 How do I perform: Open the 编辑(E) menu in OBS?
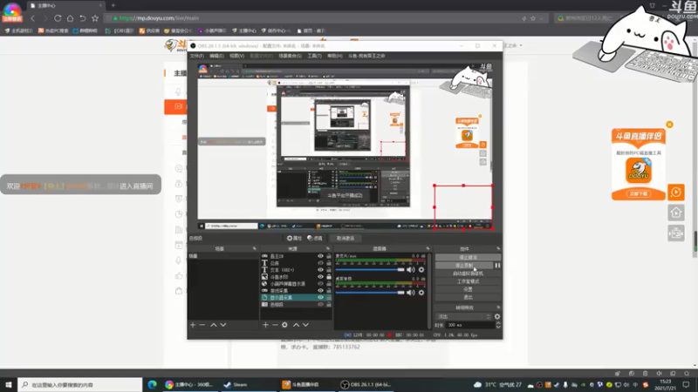[216, 56]
